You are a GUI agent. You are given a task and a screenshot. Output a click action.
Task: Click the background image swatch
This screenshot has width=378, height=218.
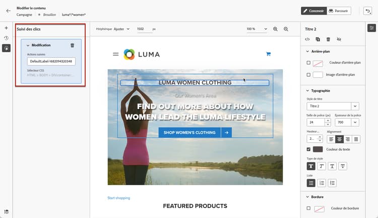point(318,75)
